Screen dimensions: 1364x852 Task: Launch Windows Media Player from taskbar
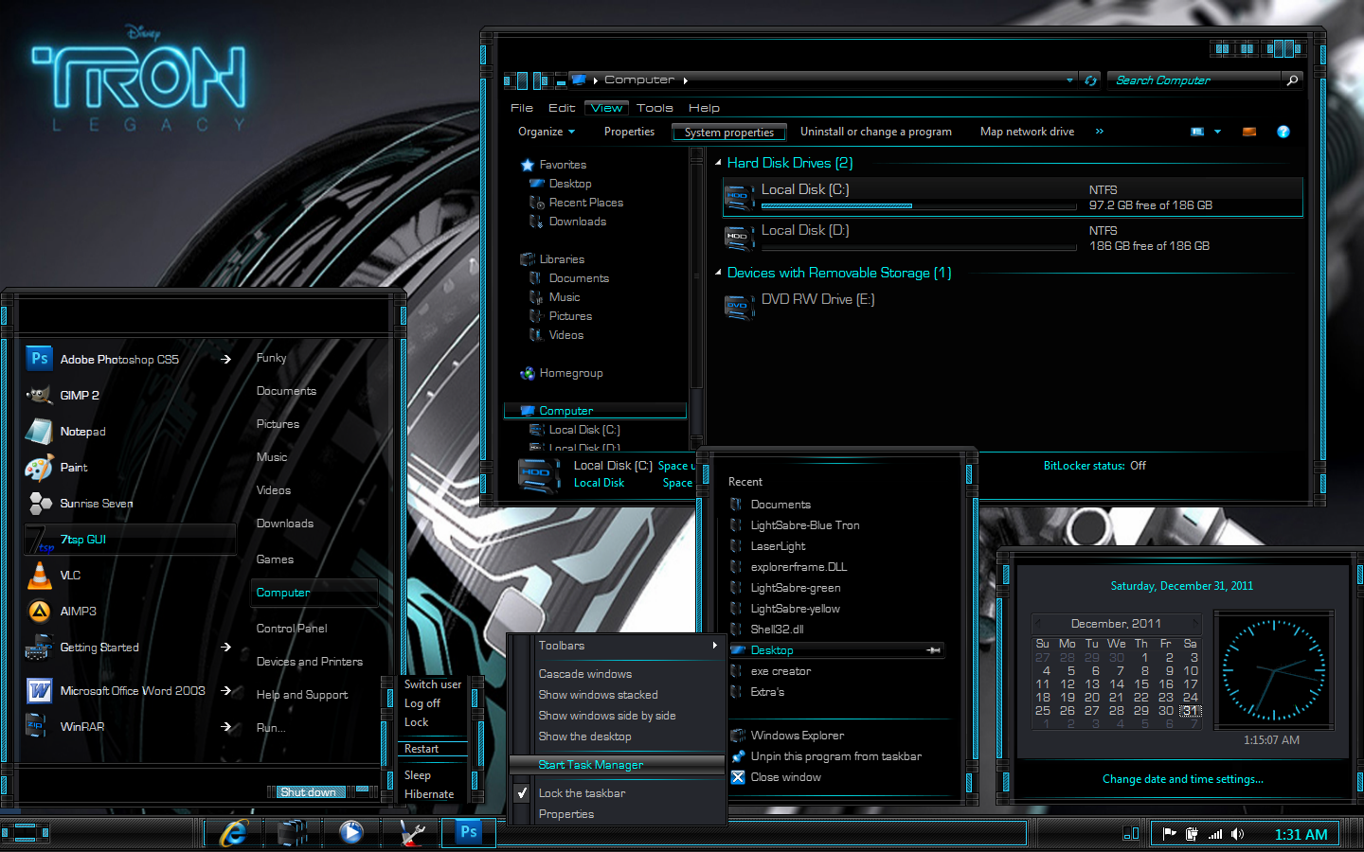click(x=351, y=833)
